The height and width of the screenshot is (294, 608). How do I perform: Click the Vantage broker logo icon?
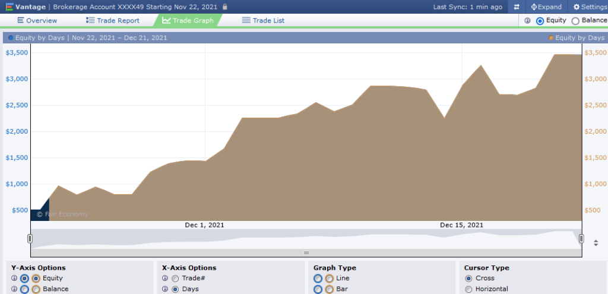coord(9,7)
